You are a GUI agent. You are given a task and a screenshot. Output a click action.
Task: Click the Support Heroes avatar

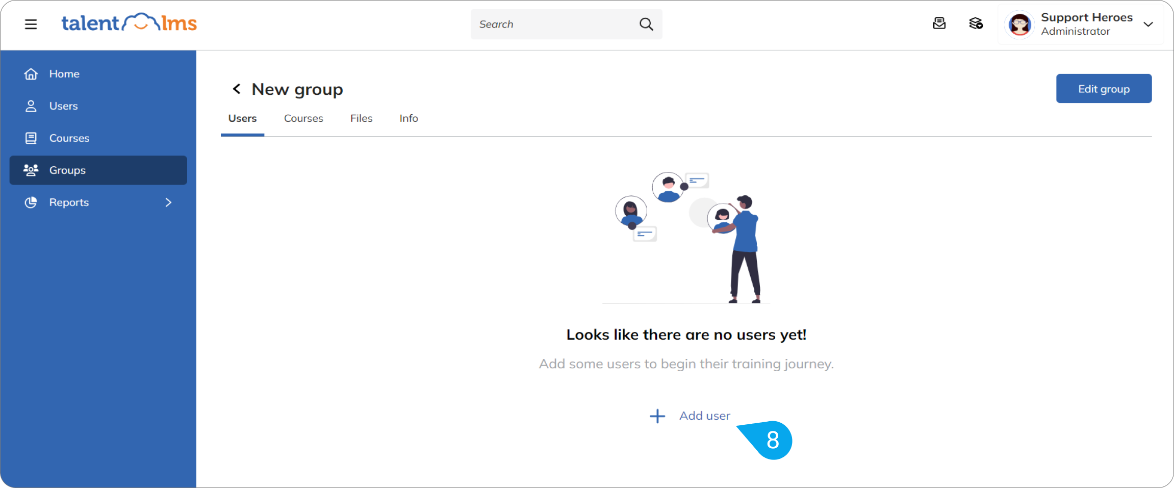pos(1020,24)
